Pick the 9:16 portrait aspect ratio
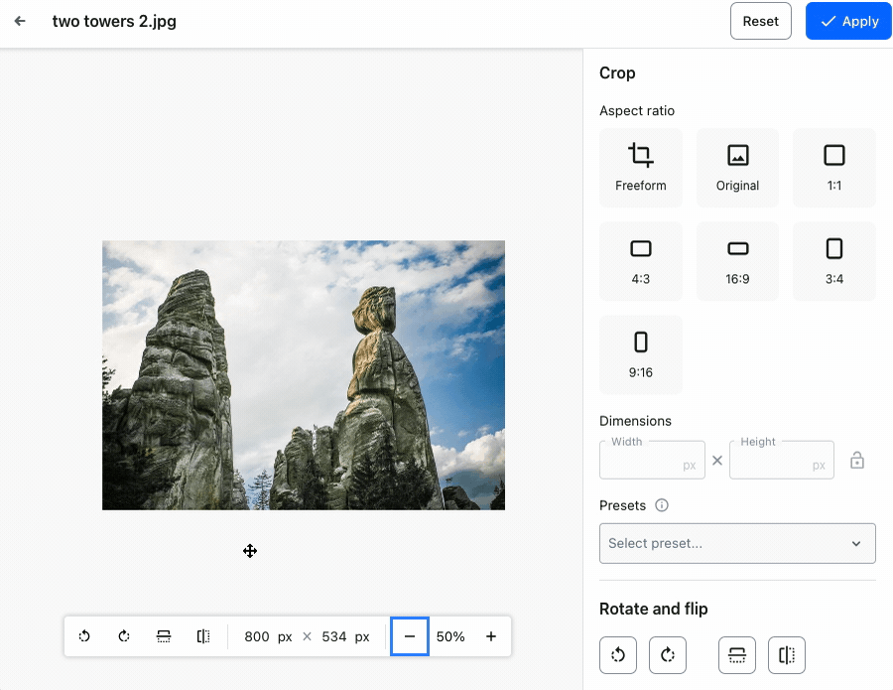893x690 pixels. [641, 354]
